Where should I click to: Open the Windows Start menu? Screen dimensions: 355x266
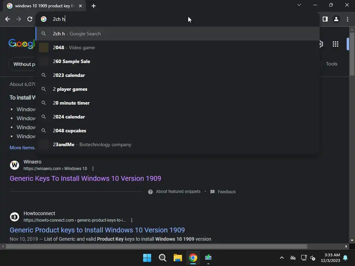(x=147, y=258)
